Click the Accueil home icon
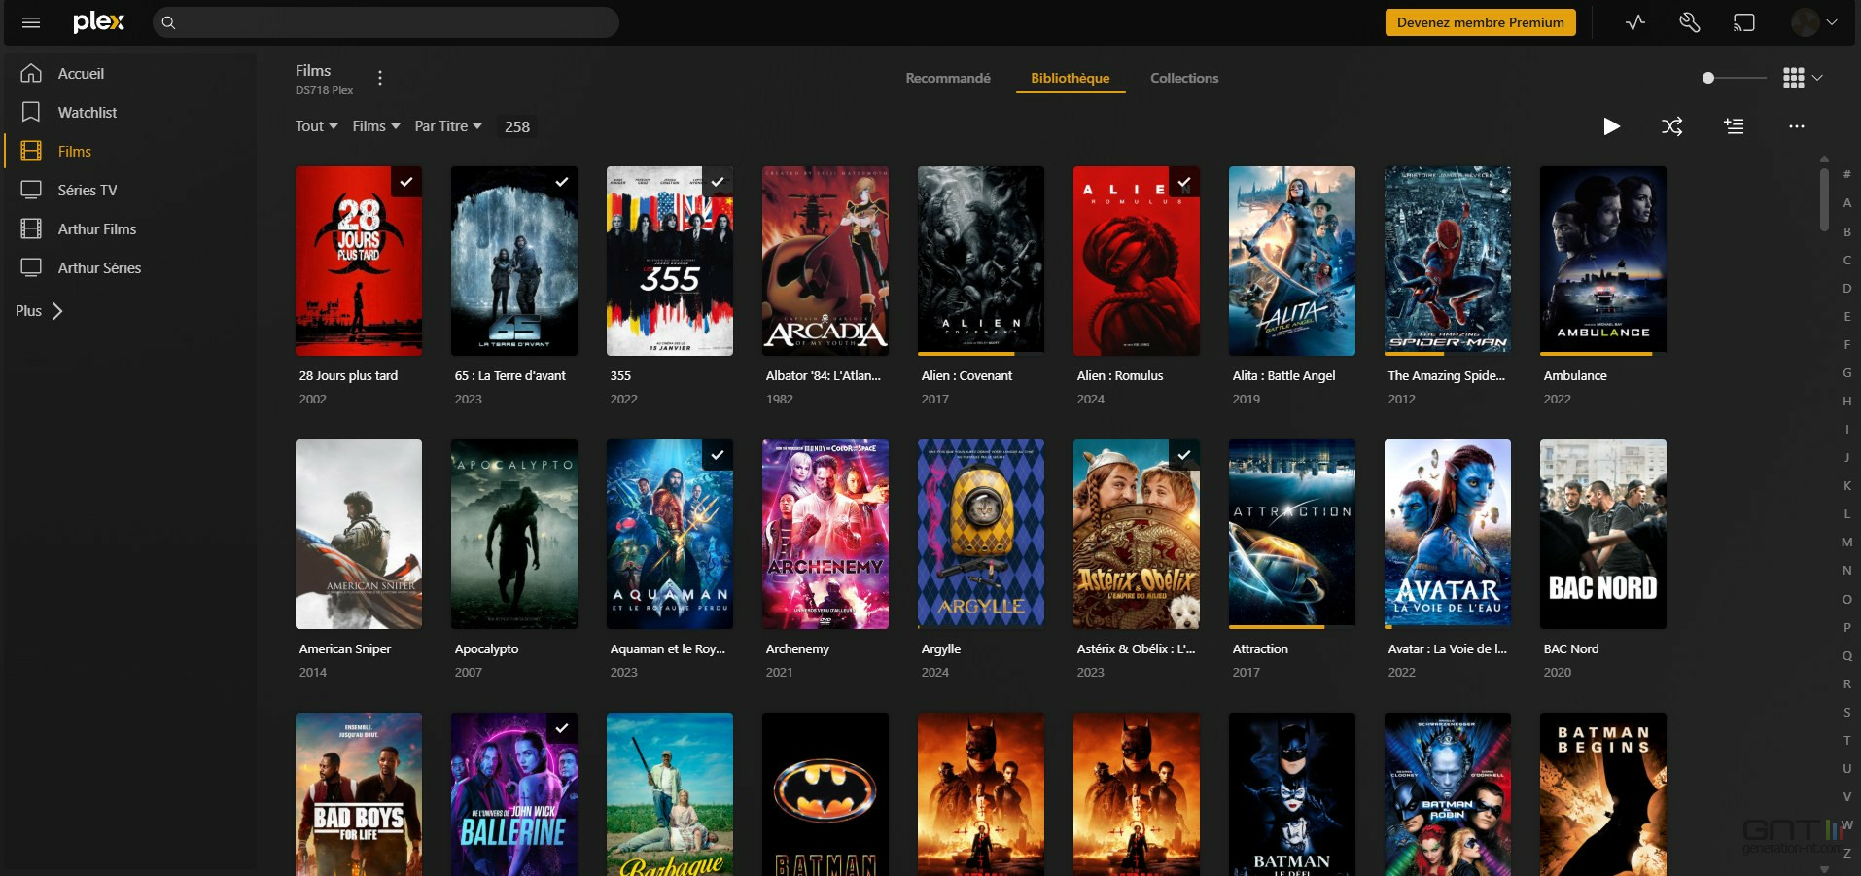Viewport: 1861px width, 876px height. point(31,73)
